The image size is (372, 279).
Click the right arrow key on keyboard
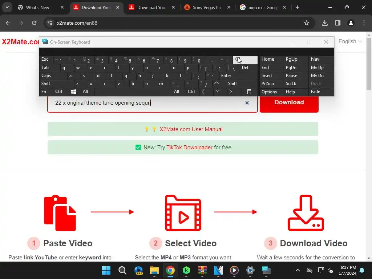231,92
